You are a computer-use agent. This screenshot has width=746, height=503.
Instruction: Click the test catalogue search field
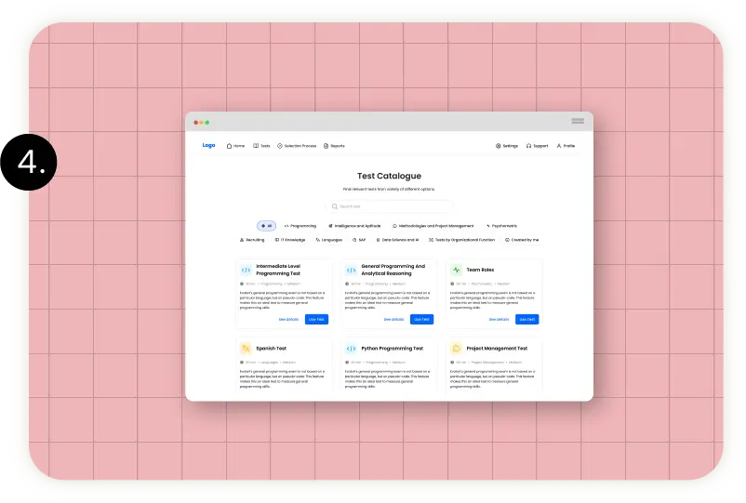pos(390,206)
